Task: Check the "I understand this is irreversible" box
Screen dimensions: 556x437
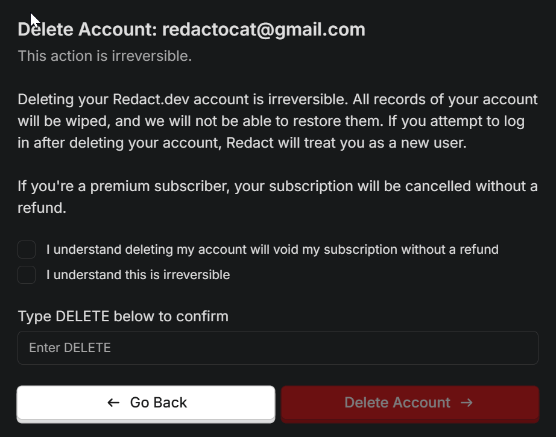Action: 27,275
